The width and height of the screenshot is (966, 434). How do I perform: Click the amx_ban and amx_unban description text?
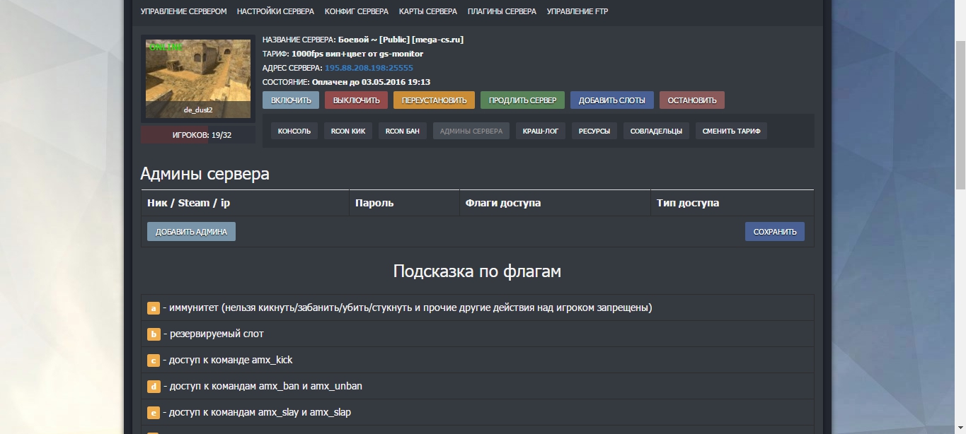click(266, 386)
